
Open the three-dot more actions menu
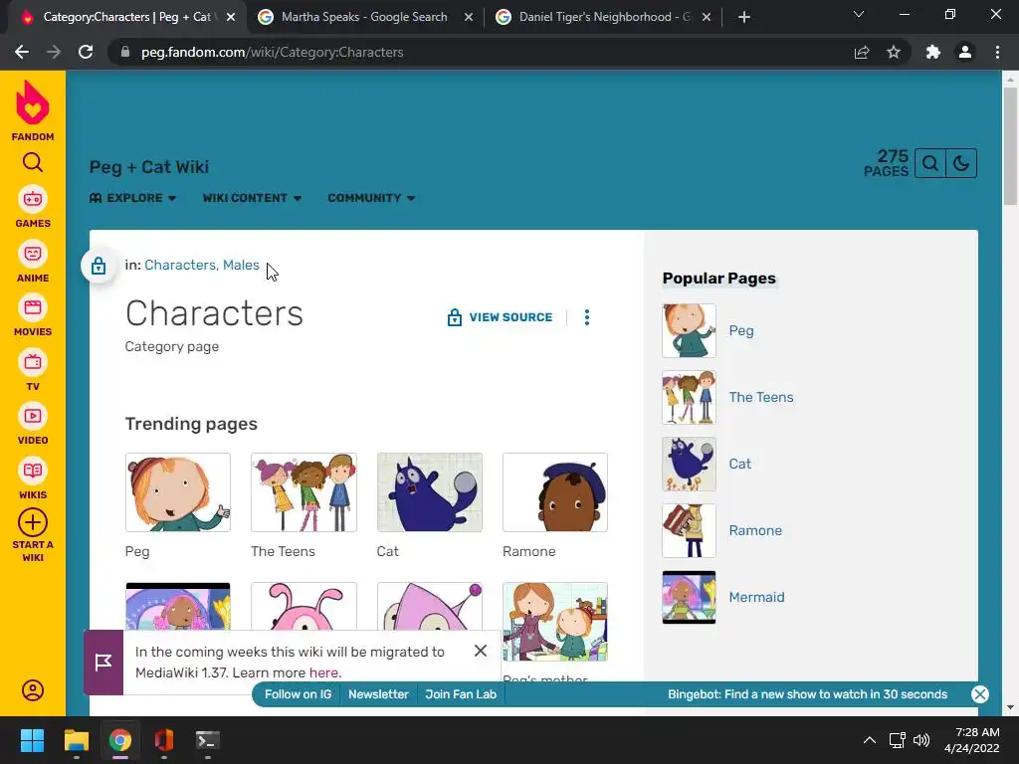587,317
